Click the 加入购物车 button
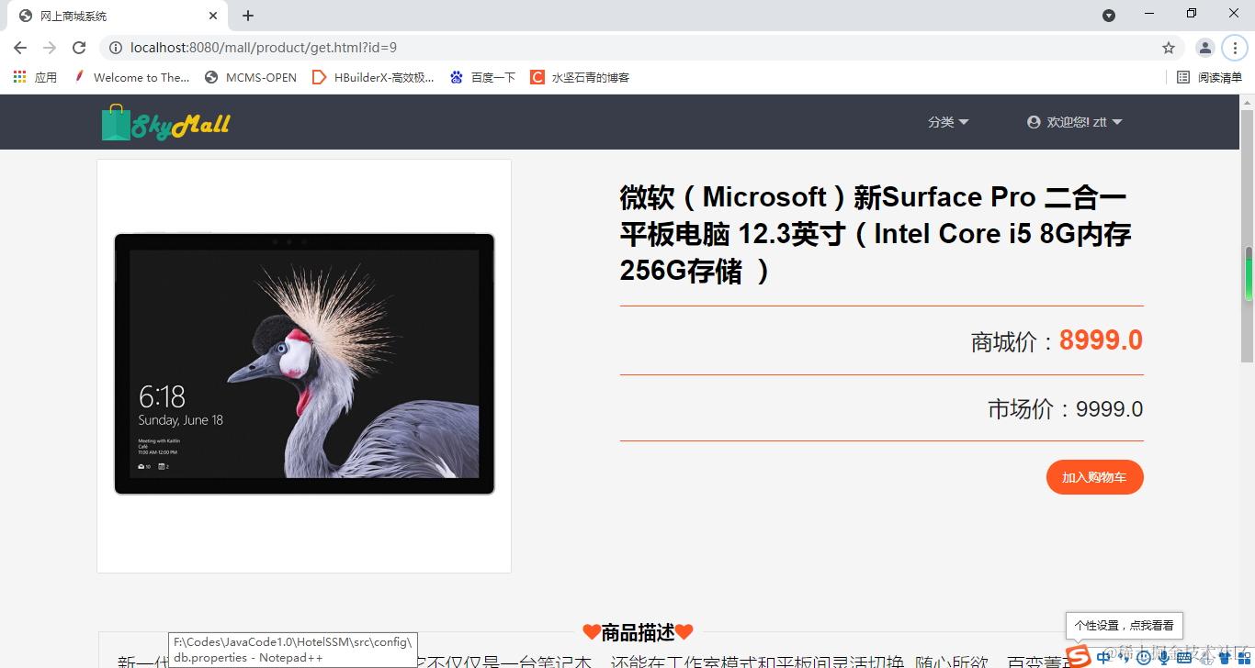This screenshot has height=668, width=1255. point(1094,477)
